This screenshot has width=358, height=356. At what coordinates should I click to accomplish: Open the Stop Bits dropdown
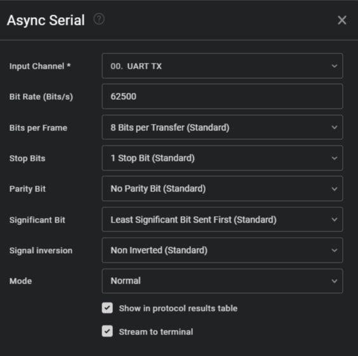222,158
